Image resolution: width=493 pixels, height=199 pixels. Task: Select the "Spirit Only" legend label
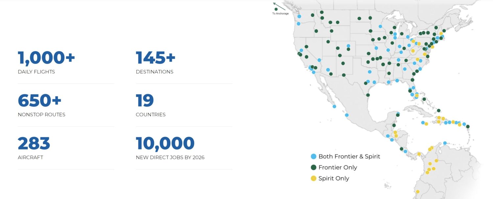(x=334, y=178)
